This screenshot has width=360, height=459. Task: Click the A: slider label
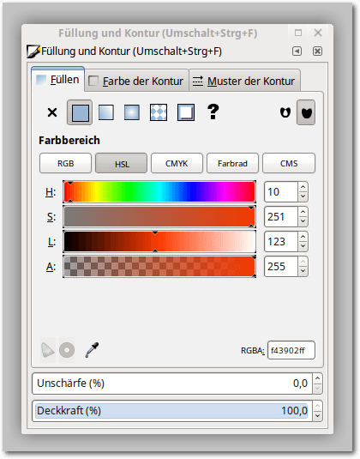tap(51, 267)
